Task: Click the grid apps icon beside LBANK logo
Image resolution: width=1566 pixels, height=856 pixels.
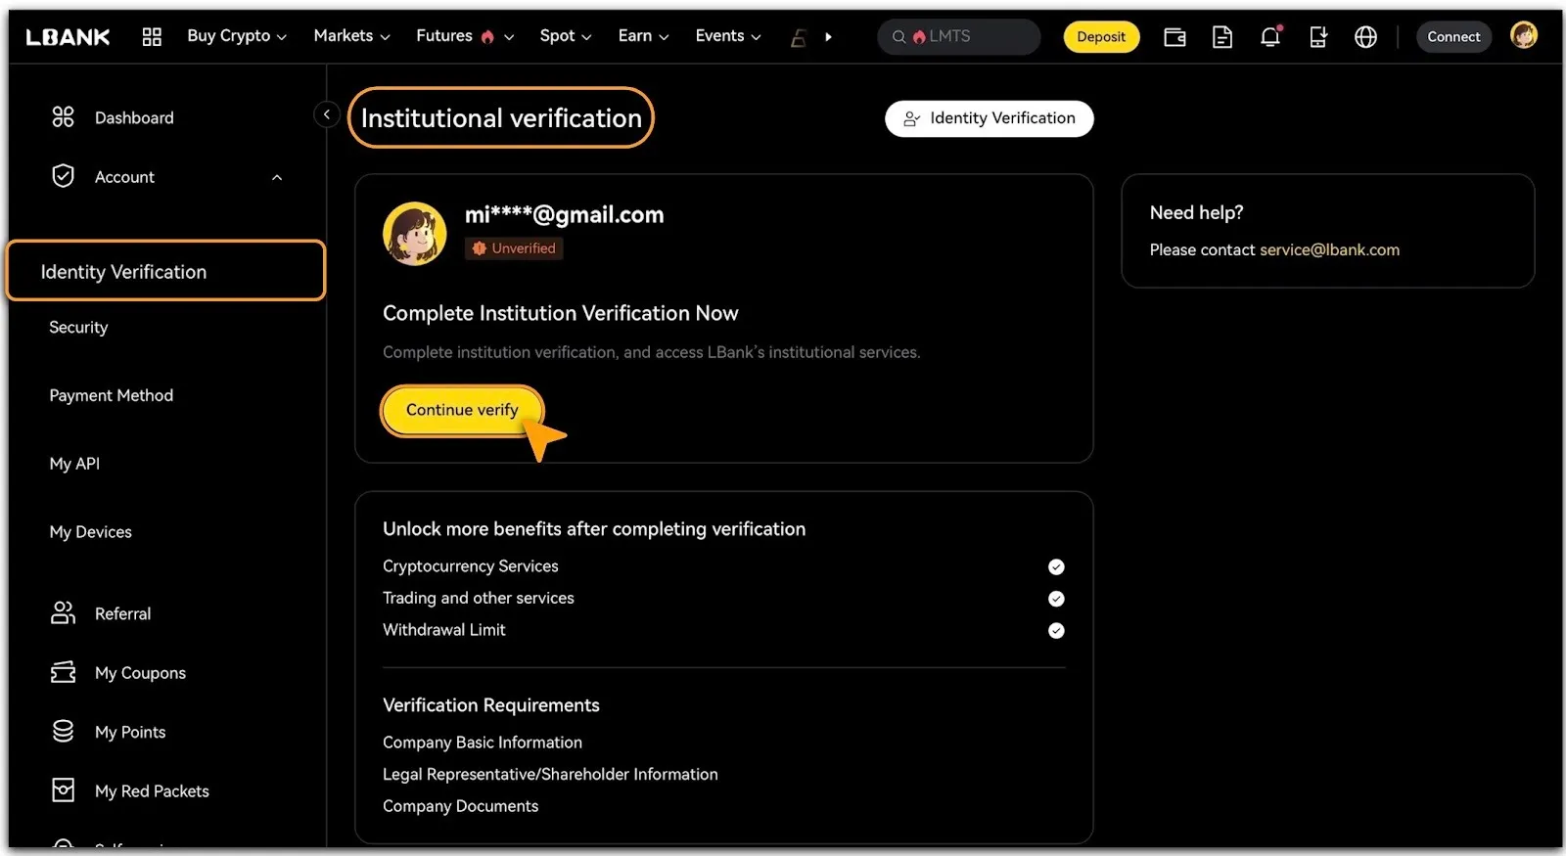Action: [x=152, y=37]
